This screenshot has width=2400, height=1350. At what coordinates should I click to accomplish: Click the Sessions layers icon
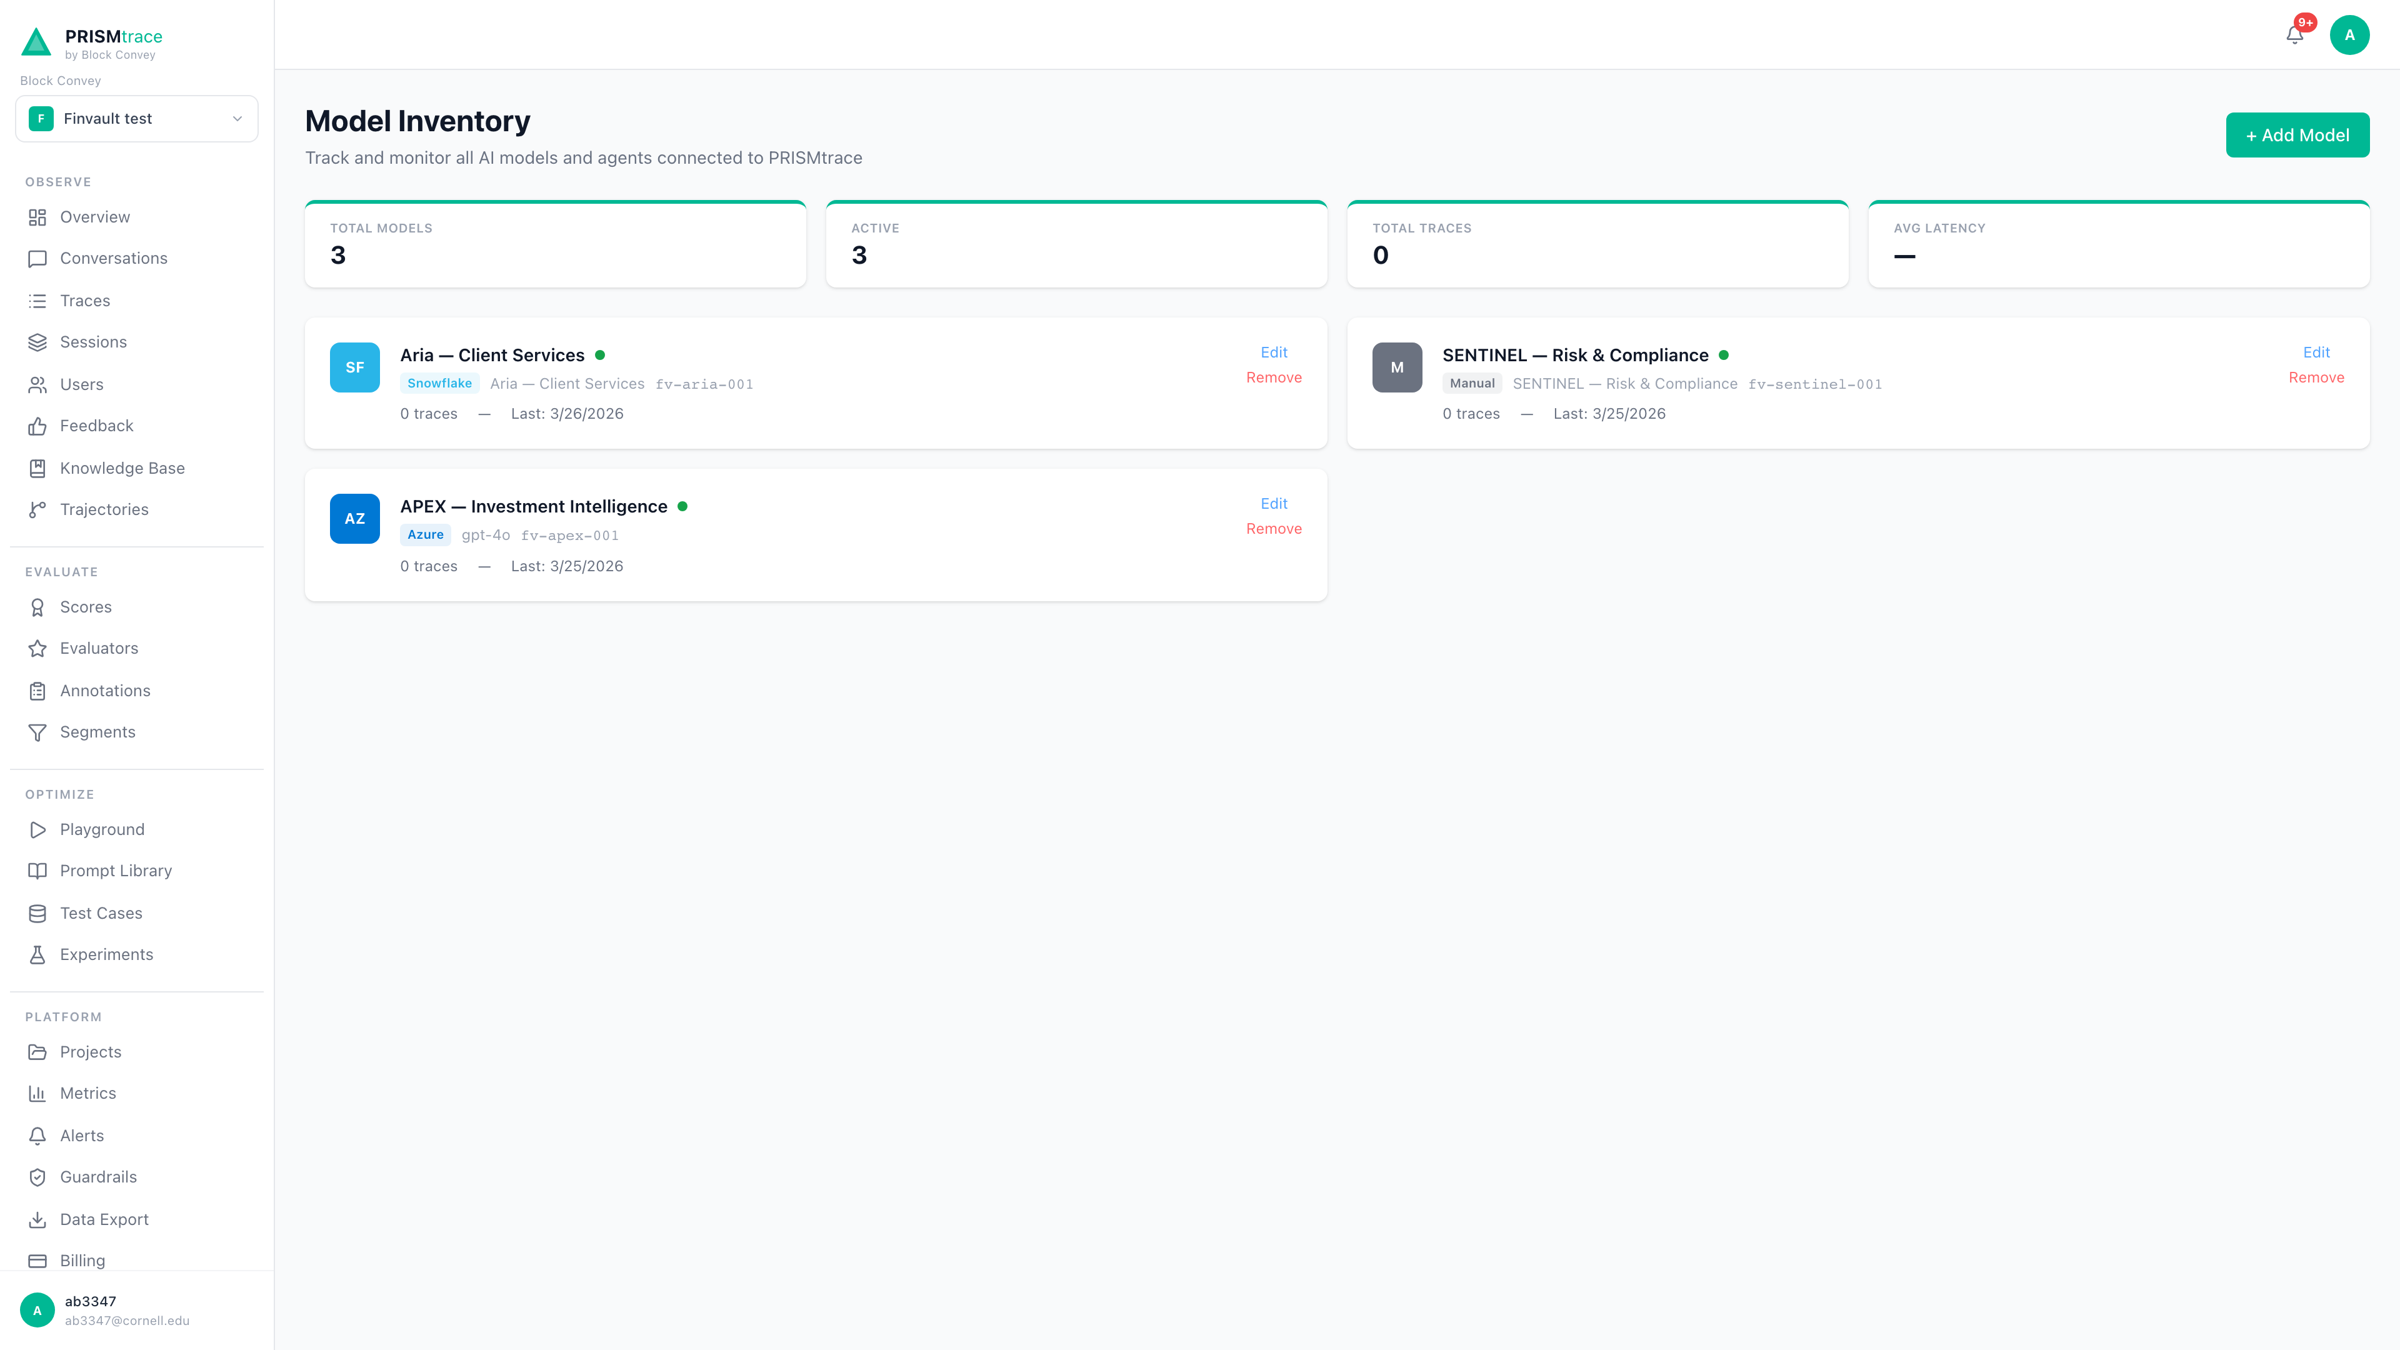(x=37, y=343)
